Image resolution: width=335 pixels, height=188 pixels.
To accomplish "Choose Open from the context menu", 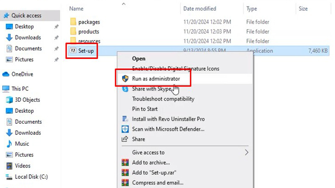I will 139,58.
